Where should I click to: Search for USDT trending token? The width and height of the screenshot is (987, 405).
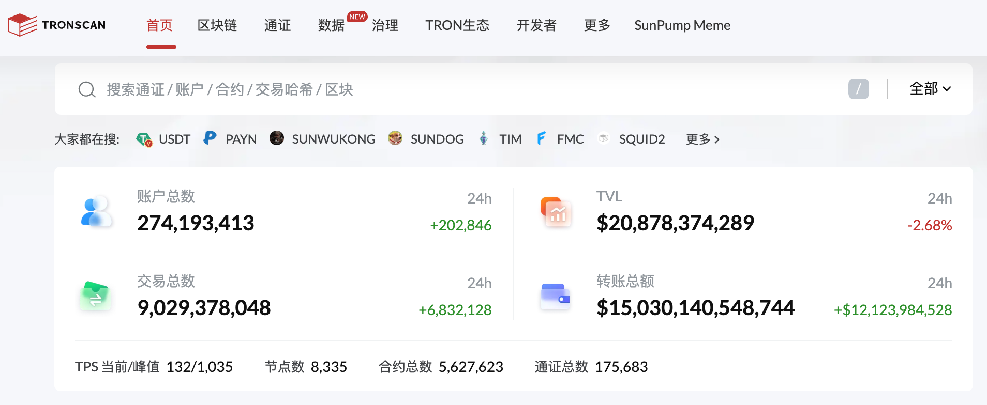tap(174, 139)
